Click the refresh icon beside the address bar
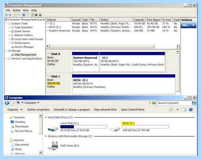Screen dimensions: 201x159 [154, 103]
